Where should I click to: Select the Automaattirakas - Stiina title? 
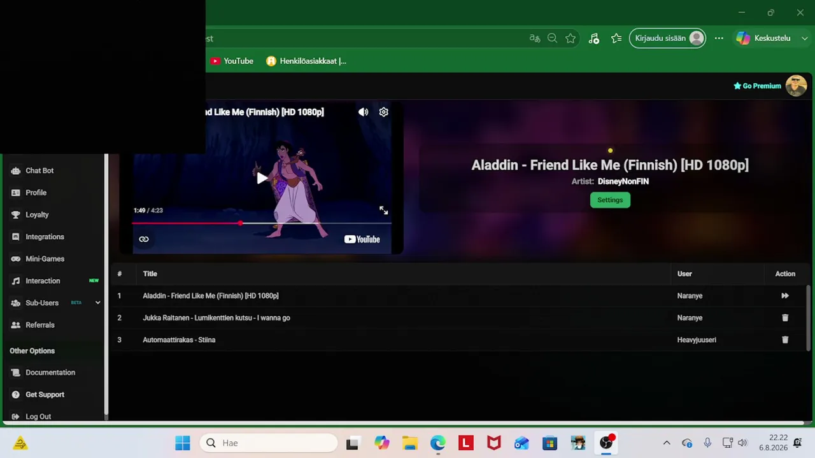179,340
